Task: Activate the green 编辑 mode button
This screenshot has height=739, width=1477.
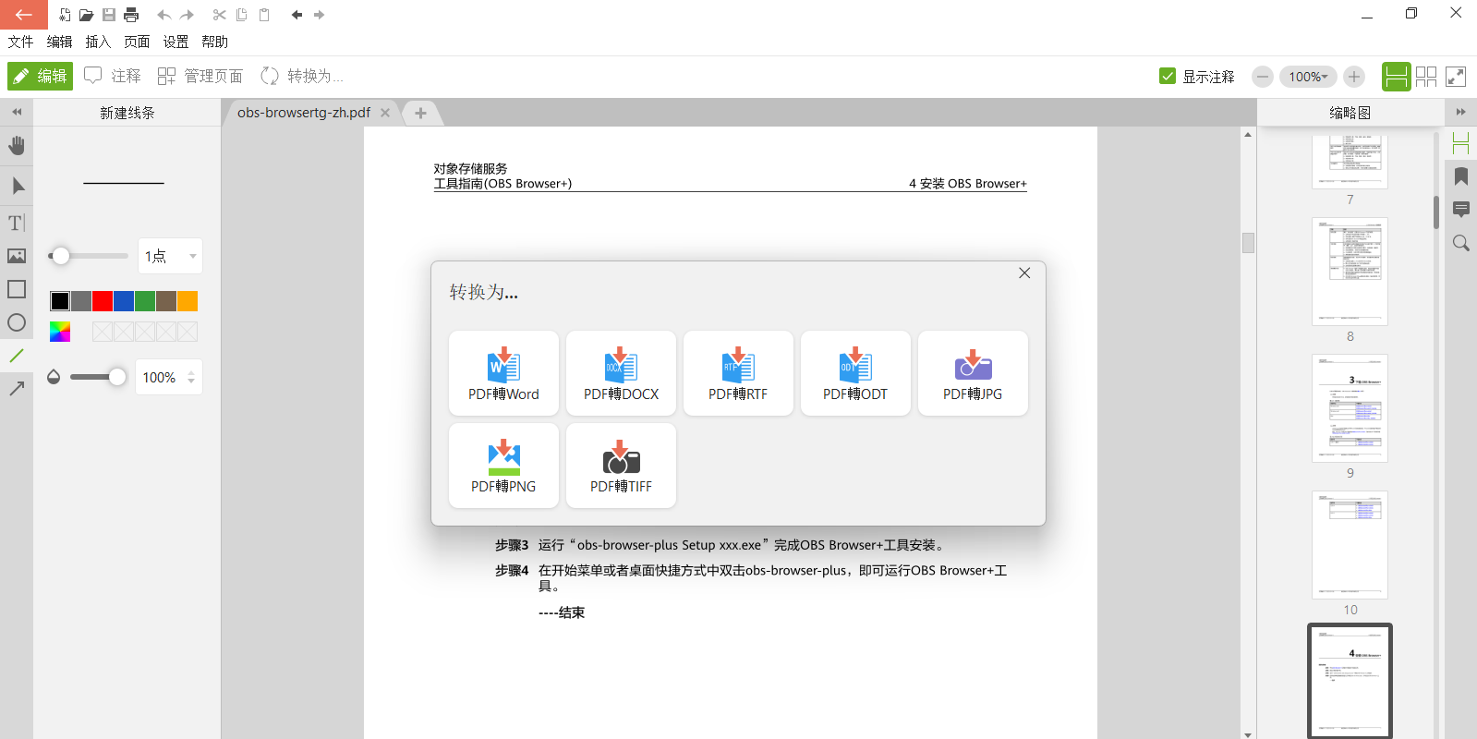Action: pos(40,76)
